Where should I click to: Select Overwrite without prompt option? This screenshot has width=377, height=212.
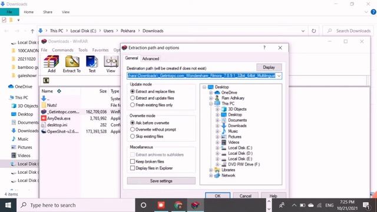tap(133, 130)
